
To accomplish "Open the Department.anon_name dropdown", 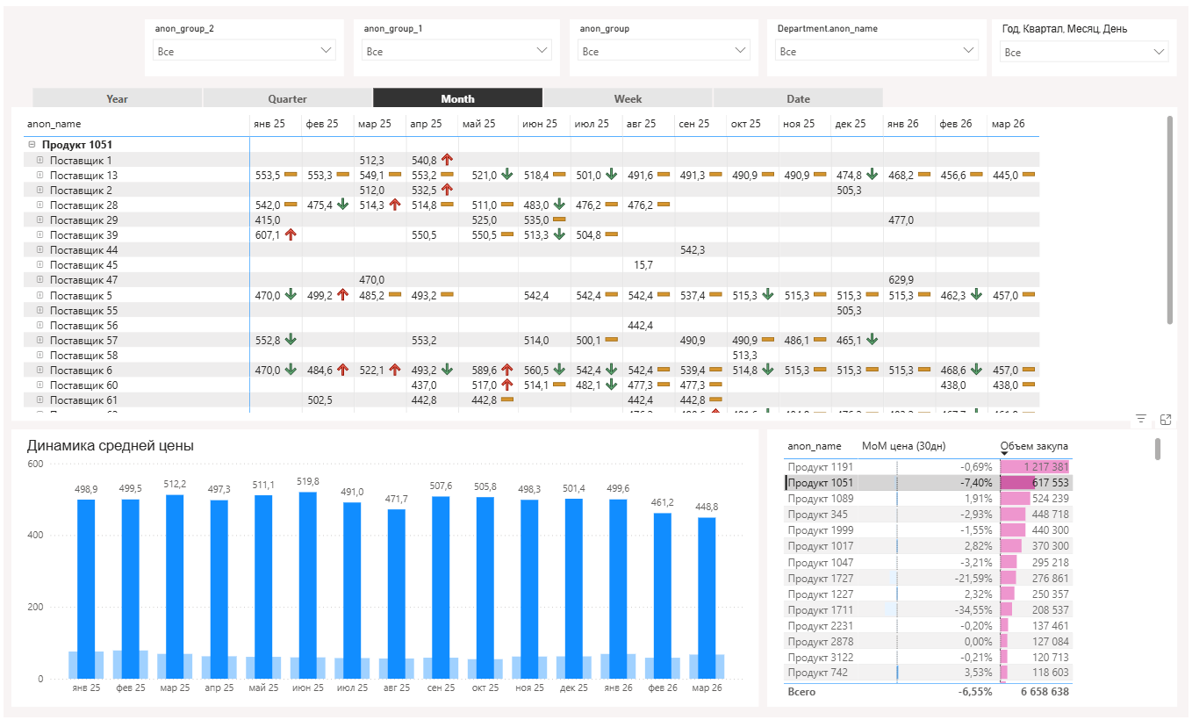I will (x=878, y=51).
